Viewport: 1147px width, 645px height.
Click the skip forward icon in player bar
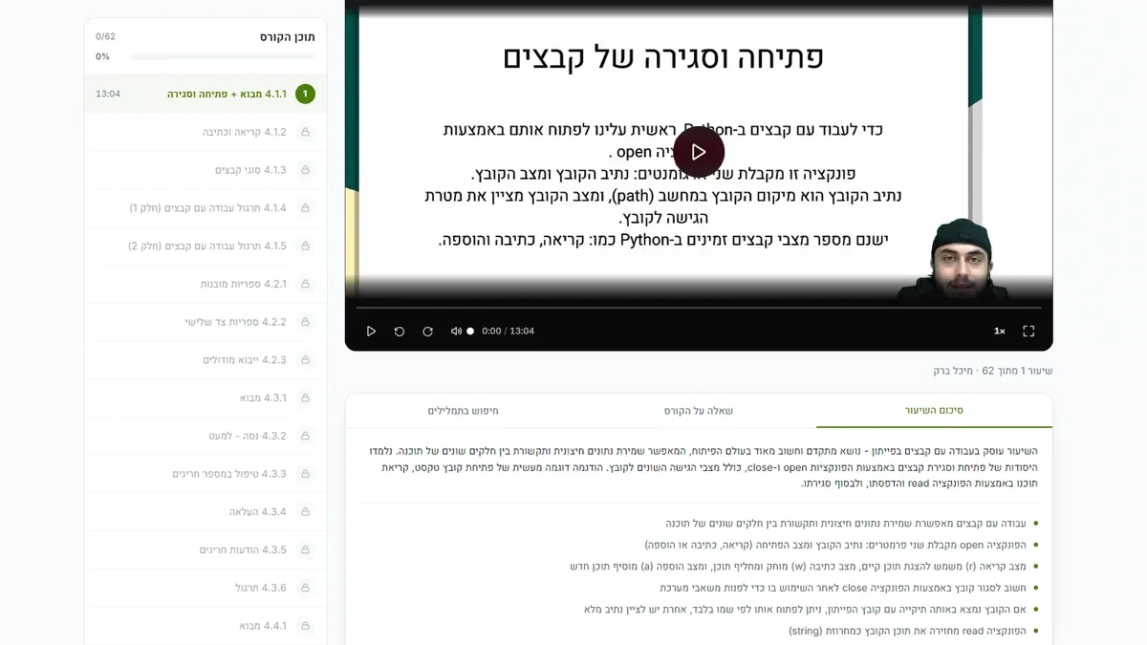click(428, 331)
